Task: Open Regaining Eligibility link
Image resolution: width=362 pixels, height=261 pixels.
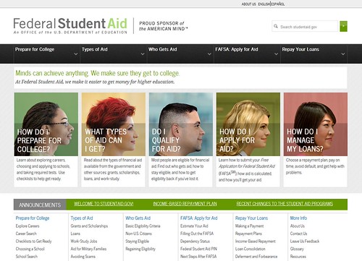Action: [140, 249]
